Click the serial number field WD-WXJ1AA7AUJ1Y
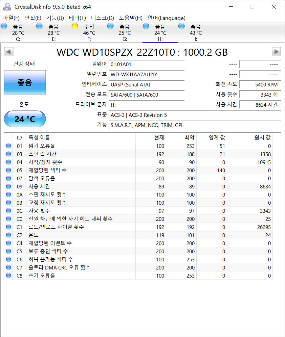This screenshot has width=285, height=337. [x=147, y=75]
